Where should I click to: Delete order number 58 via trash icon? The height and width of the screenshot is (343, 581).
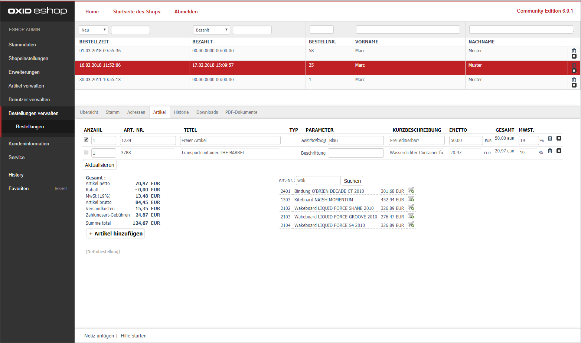[x=574, y=51]
